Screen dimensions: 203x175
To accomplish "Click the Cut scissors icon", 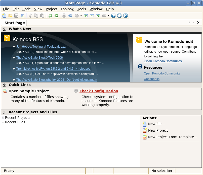I will (x=30, y=16).
